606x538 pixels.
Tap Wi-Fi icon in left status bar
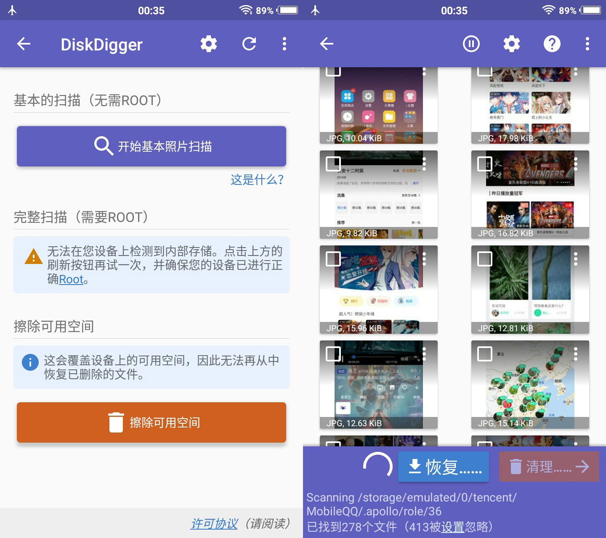tap(245, 10)
